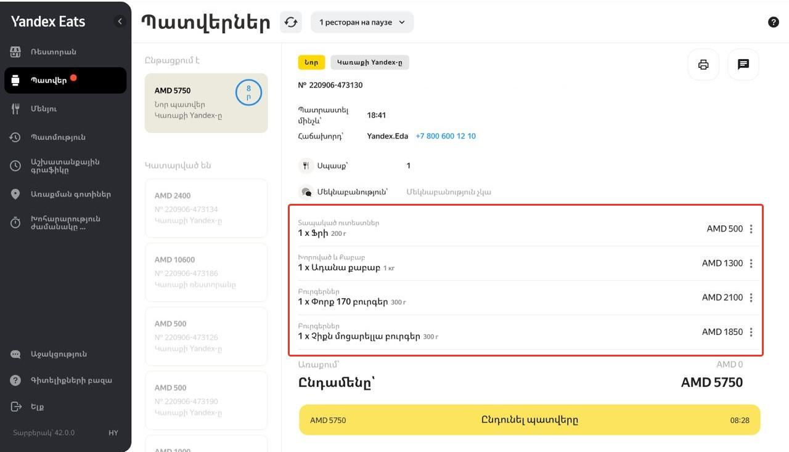Open Ռեստորան section in sidebar
Image resolution: width=789 pixels, height=452 pixels.
click(x=54, y=52)
